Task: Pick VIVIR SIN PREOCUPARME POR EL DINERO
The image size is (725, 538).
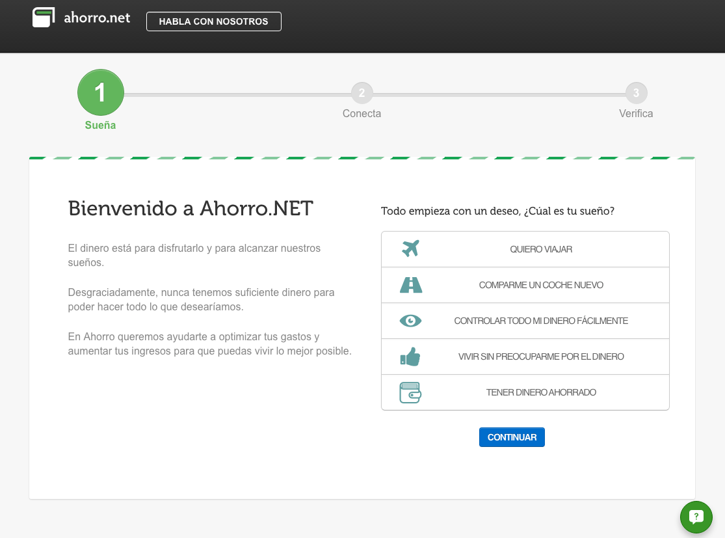Action: pos(525,356)
